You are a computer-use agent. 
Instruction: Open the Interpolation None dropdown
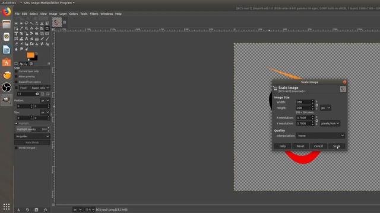[321, 135]
